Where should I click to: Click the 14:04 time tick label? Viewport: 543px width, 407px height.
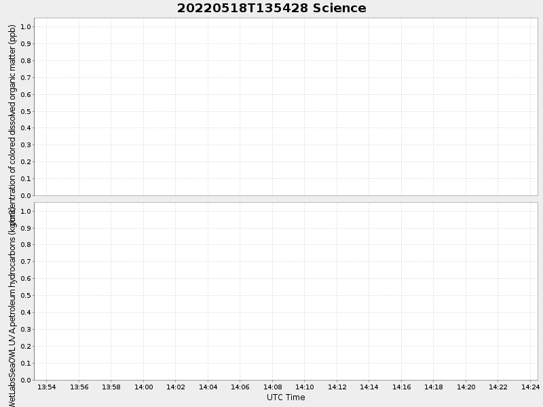point(208,387)
